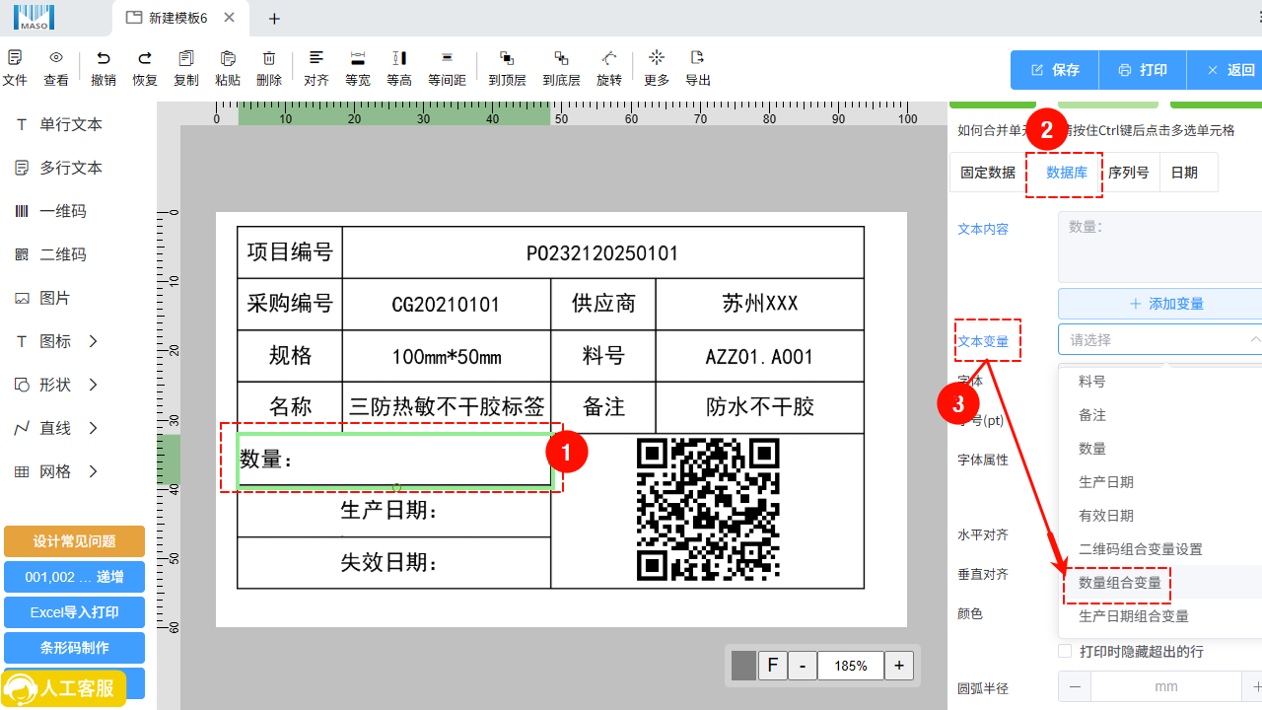
Task: Open the 文本变量 请选择 dropdown
Action: [1160, 339]
